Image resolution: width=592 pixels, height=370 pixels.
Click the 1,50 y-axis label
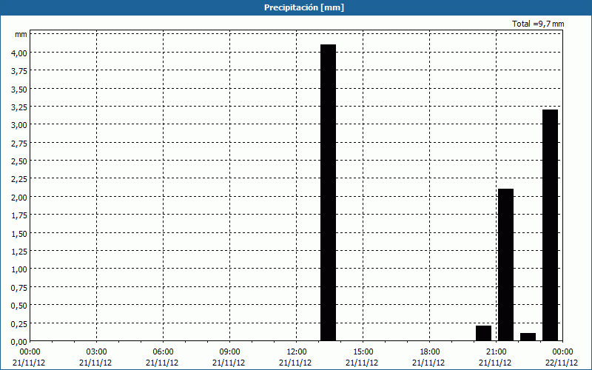point(19,233)
